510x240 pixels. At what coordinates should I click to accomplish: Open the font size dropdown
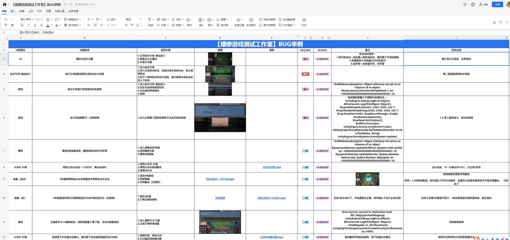tap(39, 20)
